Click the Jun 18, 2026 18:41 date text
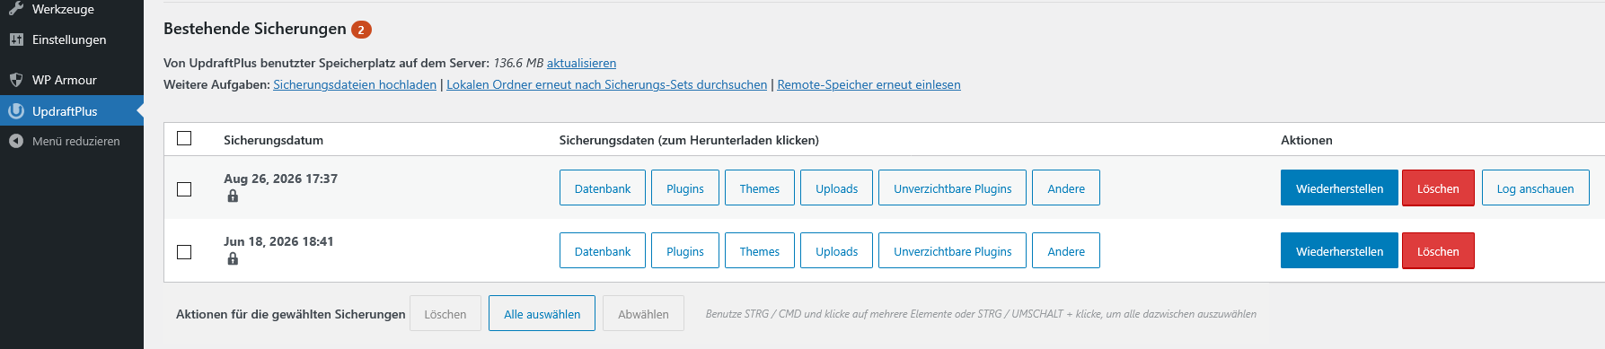Image resolution: width=1605 pixels, height=349 pixels. 278,241
